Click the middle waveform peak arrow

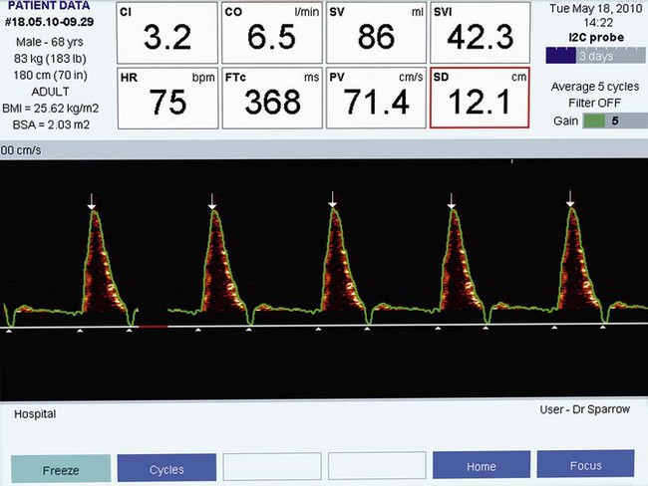tap(332, 204)
